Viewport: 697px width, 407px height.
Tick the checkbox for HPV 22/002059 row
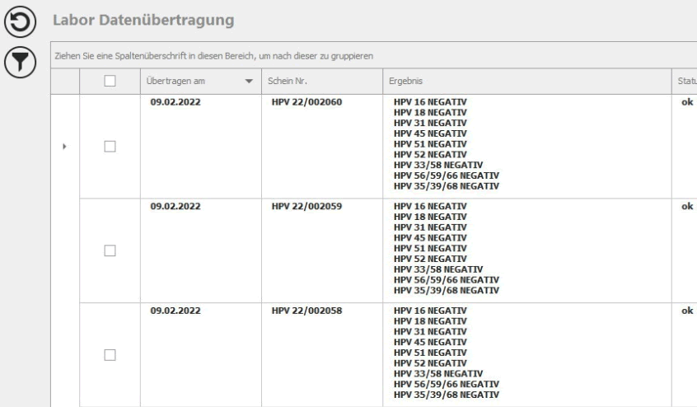[109, 250]
